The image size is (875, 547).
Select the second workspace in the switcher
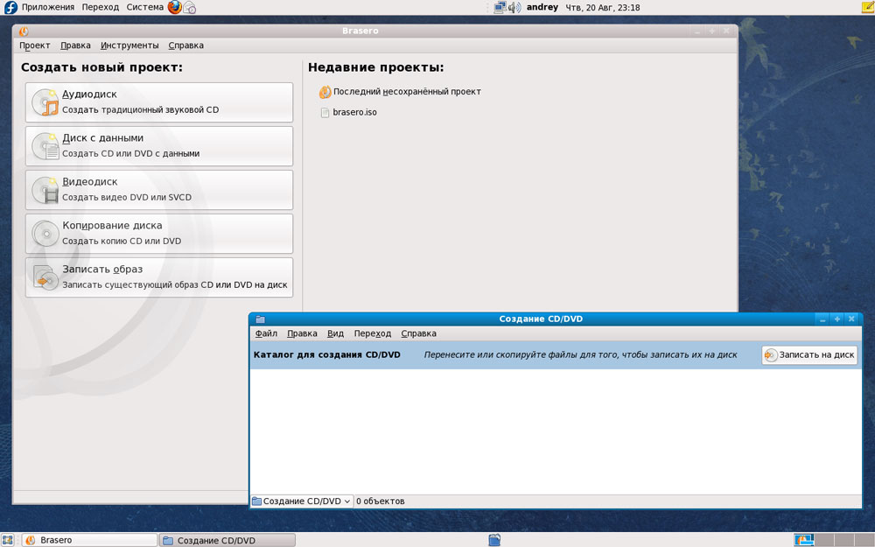[824, 540]
